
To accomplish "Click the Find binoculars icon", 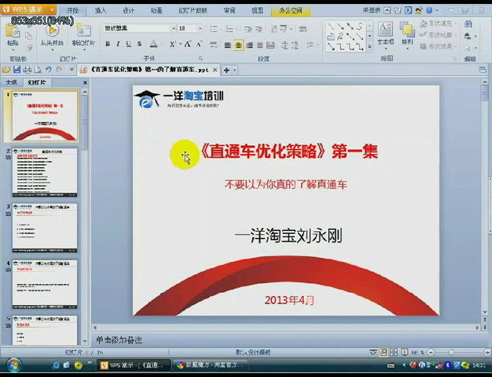I will [x=468, y=24].
